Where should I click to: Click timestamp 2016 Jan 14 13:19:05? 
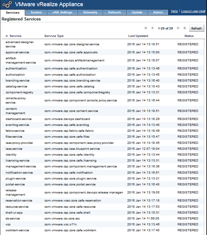[x=143, y=193]
